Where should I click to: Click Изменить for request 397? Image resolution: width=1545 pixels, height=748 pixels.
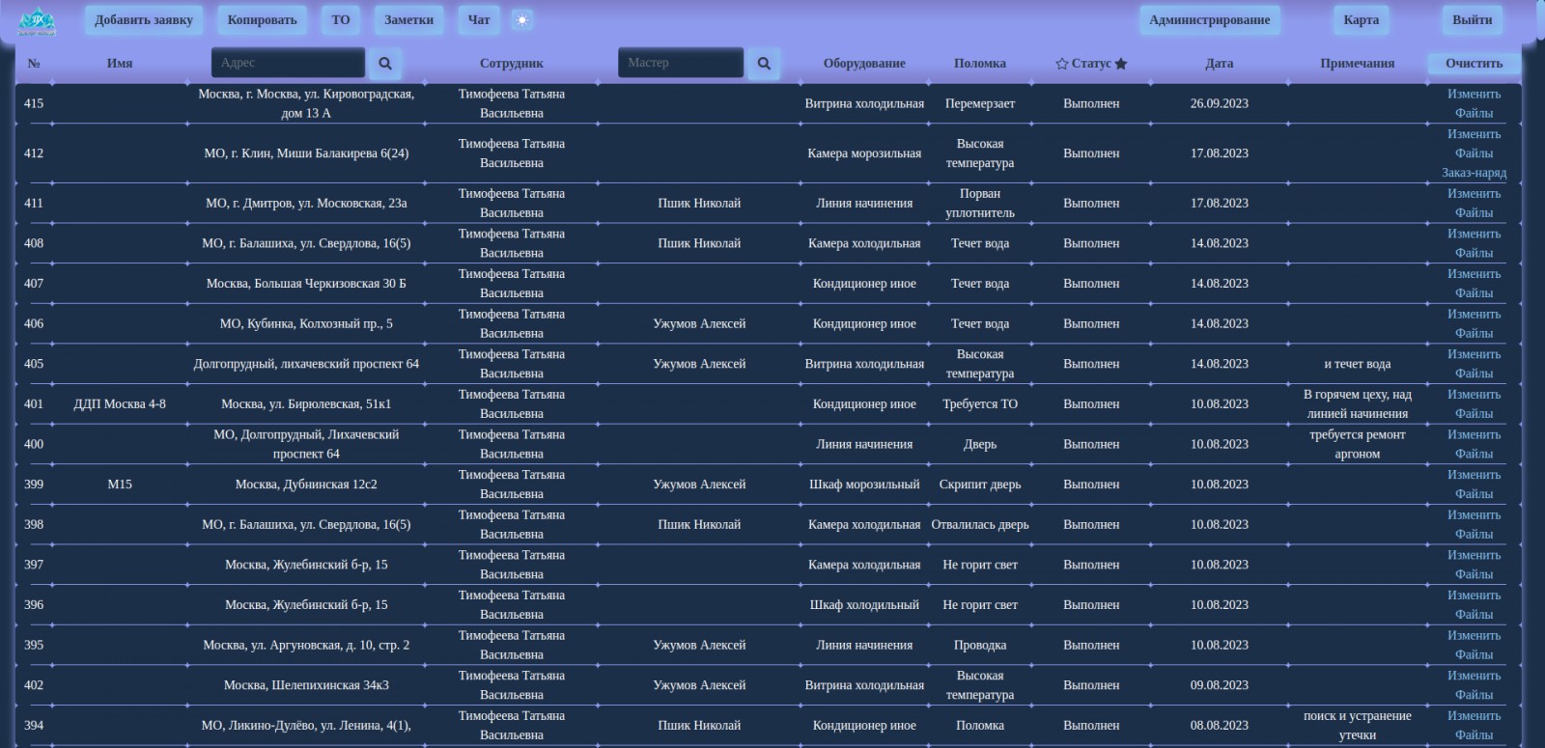1475,556
